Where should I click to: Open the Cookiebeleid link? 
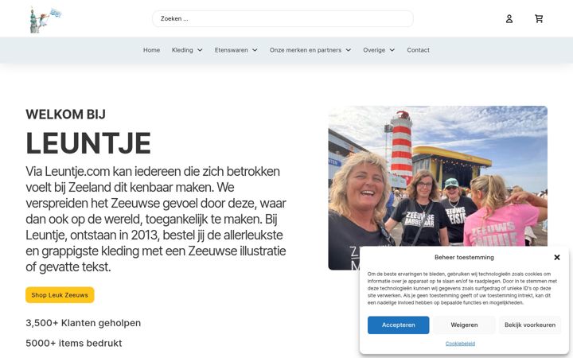pos(460,344)
